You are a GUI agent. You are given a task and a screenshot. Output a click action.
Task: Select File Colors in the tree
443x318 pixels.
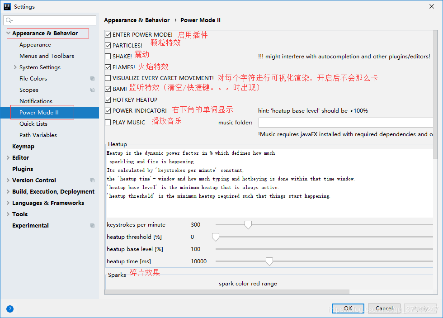[33, 79]
